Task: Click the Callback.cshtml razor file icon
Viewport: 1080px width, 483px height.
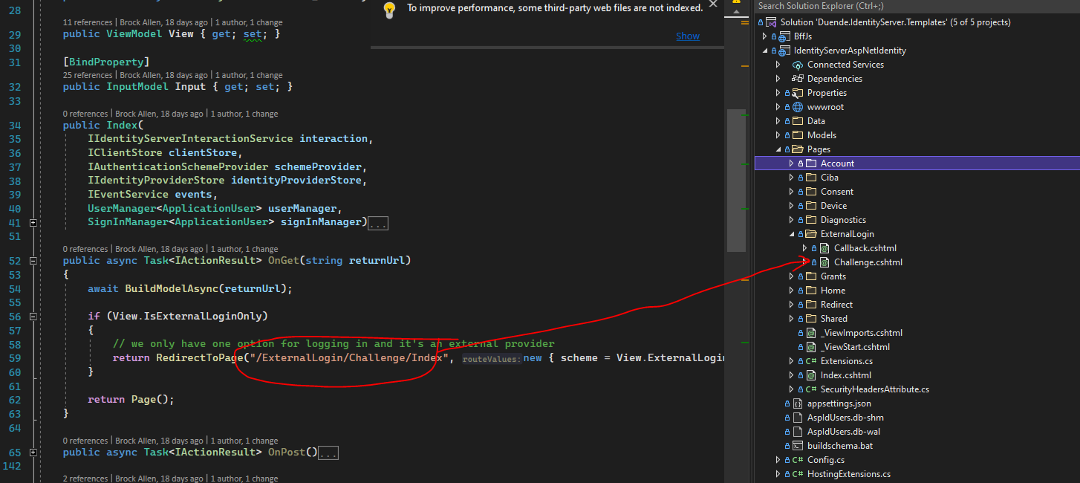Action: tap(824, 248)
